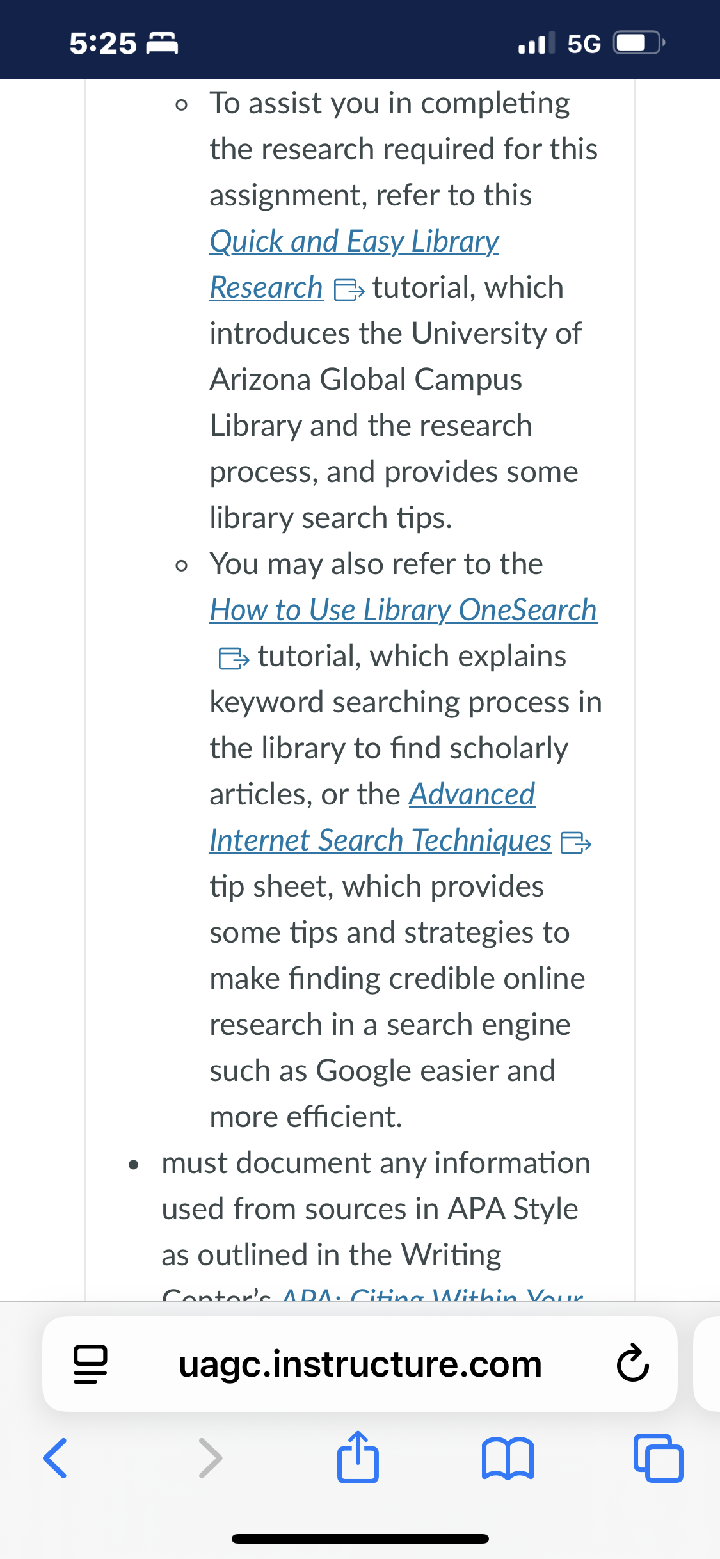Screen dimensions: 720x1559
Task: Open How to Use Library OneSearch
Action: (x=403, y=610)
